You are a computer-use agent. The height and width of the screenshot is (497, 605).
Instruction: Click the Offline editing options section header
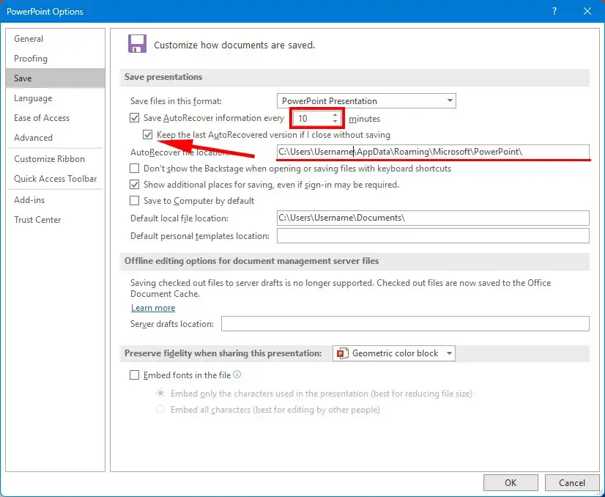[x=251, y=261]
